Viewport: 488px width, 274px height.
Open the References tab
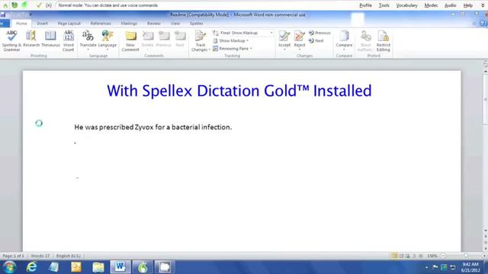point(101,24)
